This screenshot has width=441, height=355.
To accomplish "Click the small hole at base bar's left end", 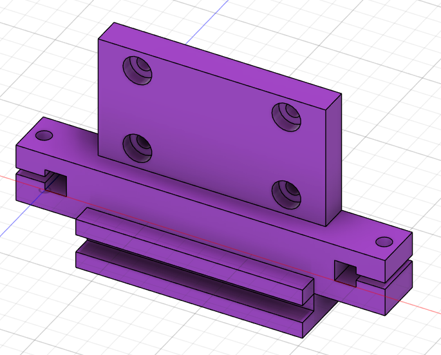I will pyautogui.click(x=44, y=136).
